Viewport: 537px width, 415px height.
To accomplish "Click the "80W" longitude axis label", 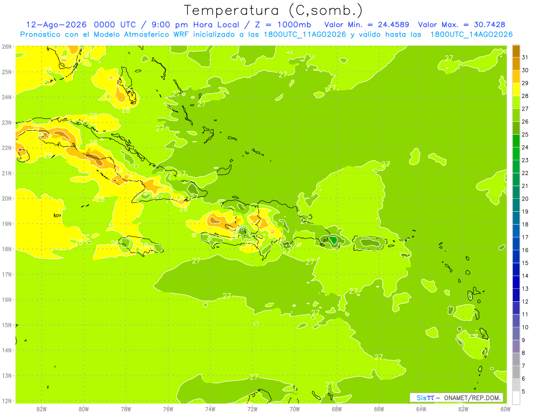I will point(84,409).
